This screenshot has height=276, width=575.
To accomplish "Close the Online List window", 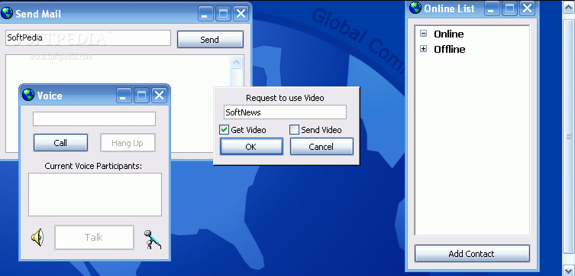I will pos(527,8).
